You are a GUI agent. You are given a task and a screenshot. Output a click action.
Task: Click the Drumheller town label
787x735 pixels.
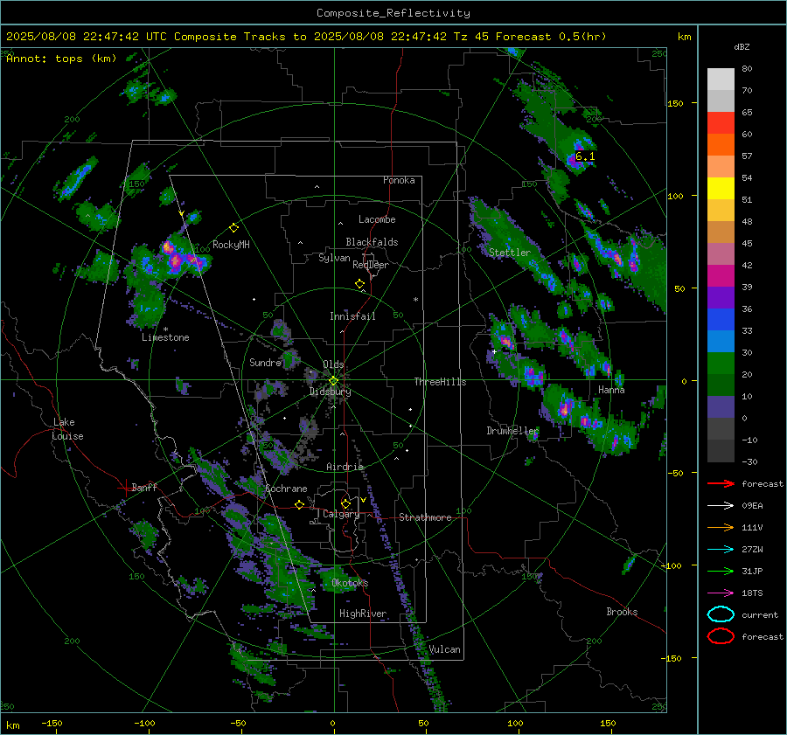pyautogui.click(x=512, y=431)
